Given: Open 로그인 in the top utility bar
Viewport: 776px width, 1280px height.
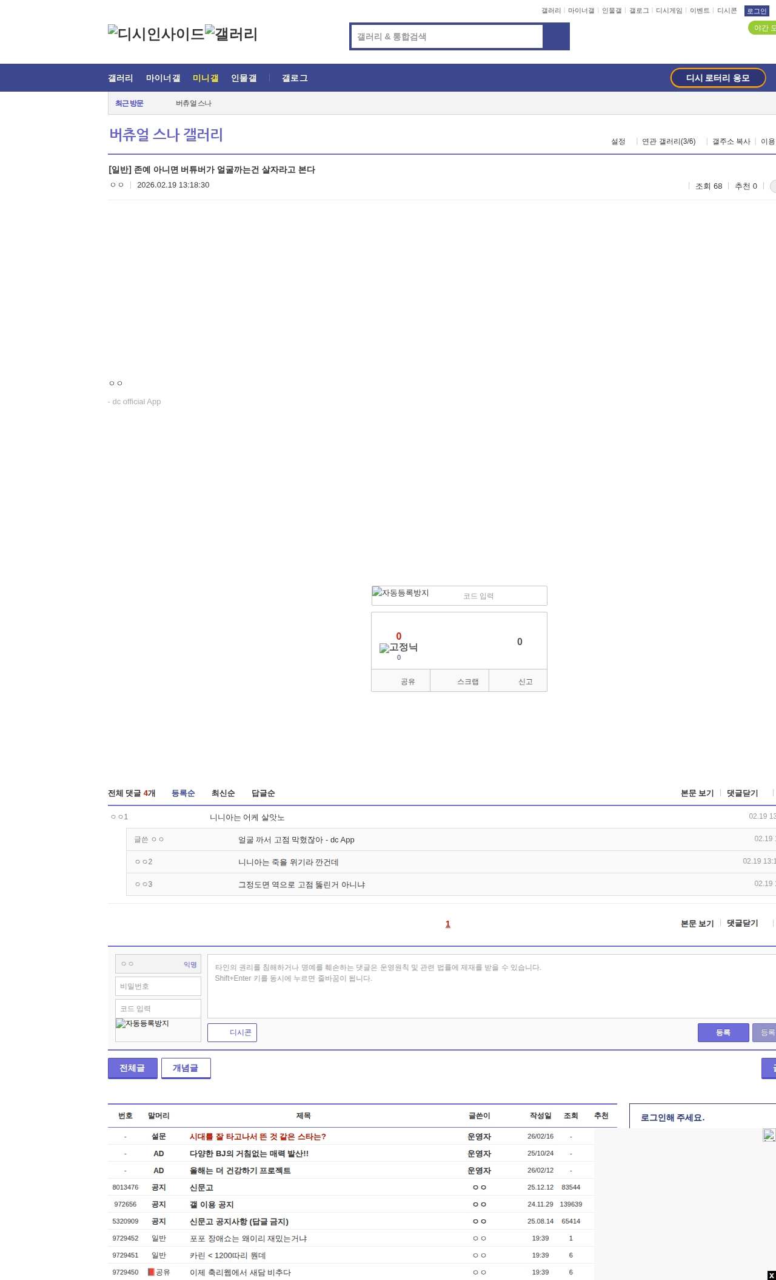Looking at the screenshot, I should click(757, 11).
